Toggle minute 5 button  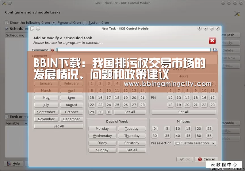click(167, 129)
